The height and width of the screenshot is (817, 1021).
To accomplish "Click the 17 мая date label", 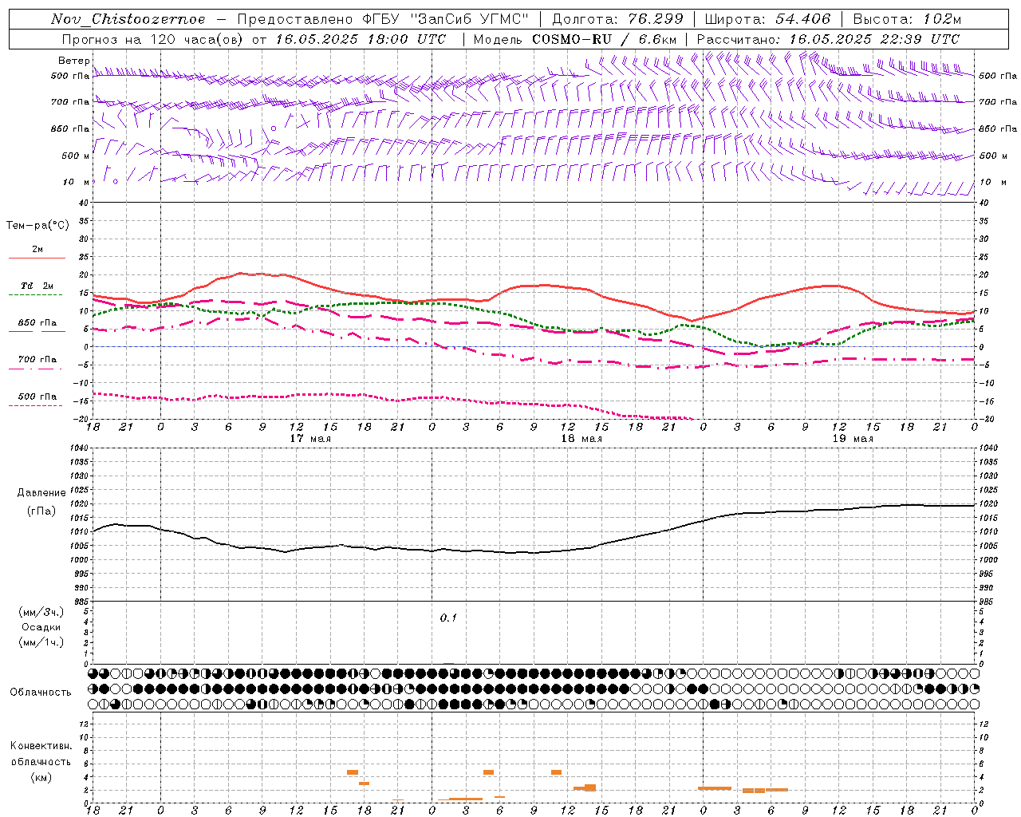I will point(309,439).
